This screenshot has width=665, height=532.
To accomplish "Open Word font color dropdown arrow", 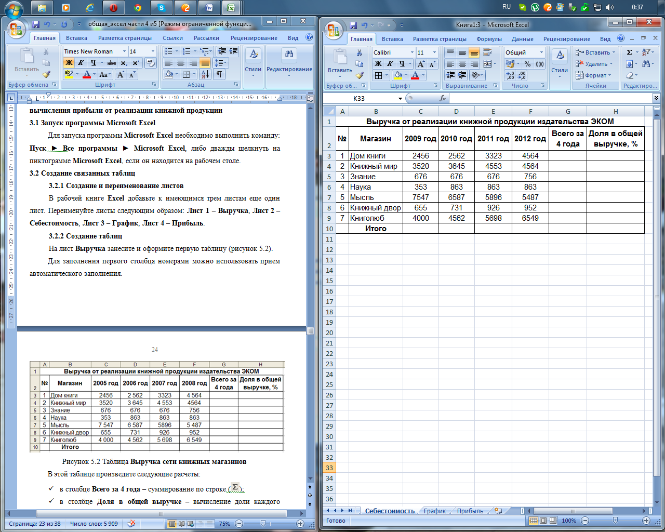I will point(94,75).
